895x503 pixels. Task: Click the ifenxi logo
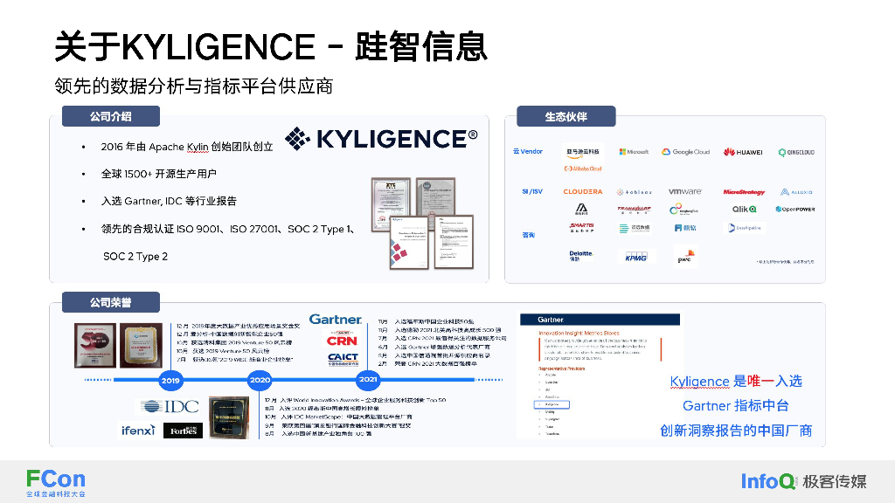(137, 430)
